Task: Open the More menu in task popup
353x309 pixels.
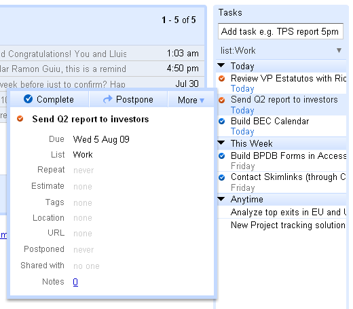Action: 191,100
